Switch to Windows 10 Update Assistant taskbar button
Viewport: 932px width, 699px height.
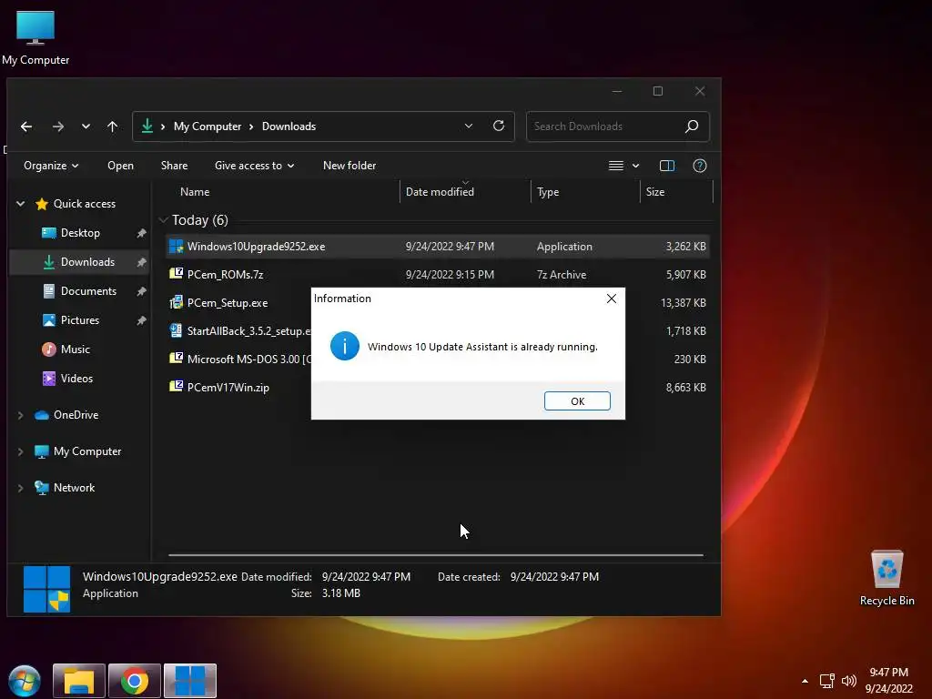tap(190, 681)
